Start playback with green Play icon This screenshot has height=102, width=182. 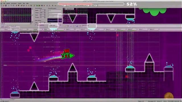(37, 5)
